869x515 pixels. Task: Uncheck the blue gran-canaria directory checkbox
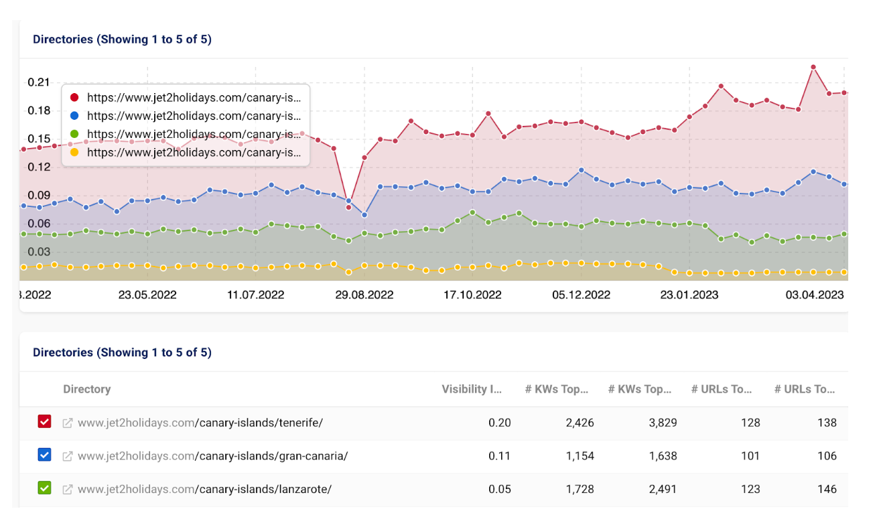tap(44, 456)
